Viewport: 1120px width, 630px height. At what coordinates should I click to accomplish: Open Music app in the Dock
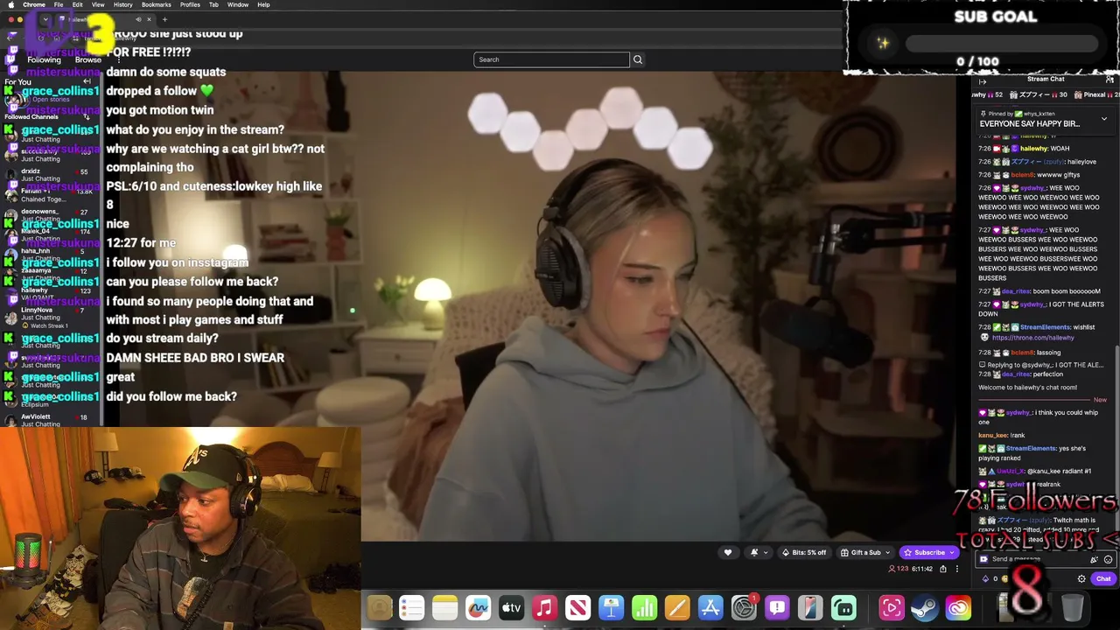coord(544,607)
